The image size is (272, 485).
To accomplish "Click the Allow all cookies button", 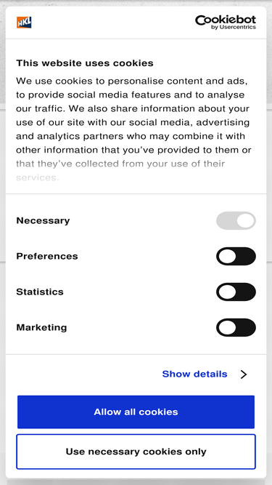I will pos(136,412).
